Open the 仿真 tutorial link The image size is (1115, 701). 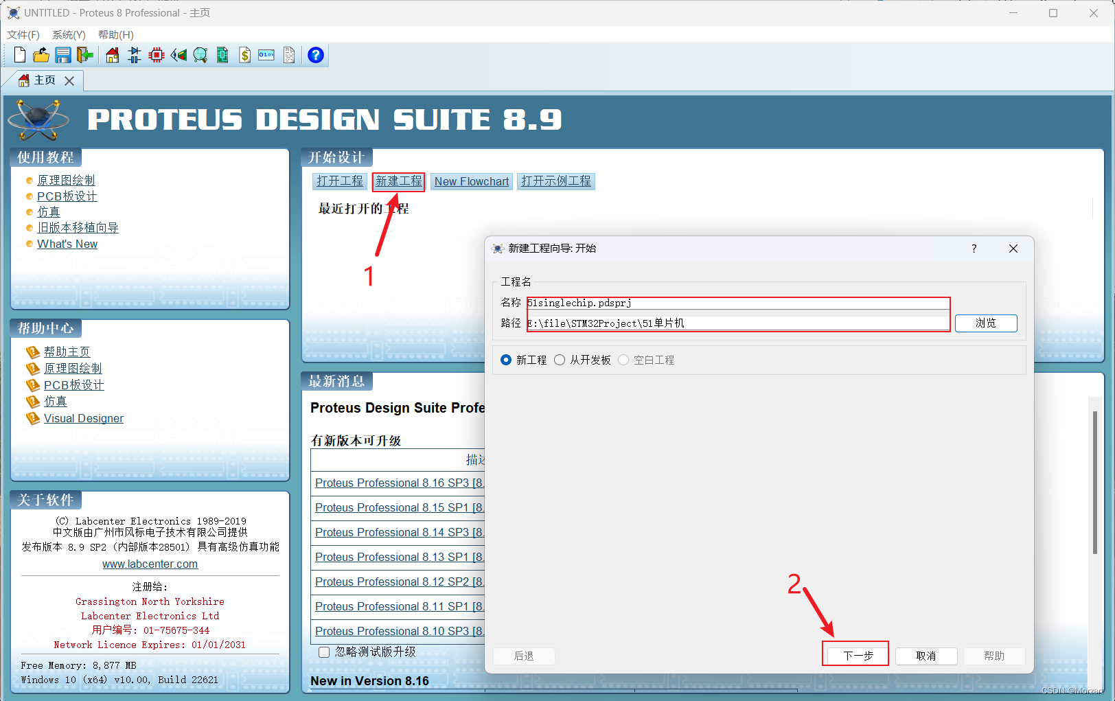pos(49,212)
